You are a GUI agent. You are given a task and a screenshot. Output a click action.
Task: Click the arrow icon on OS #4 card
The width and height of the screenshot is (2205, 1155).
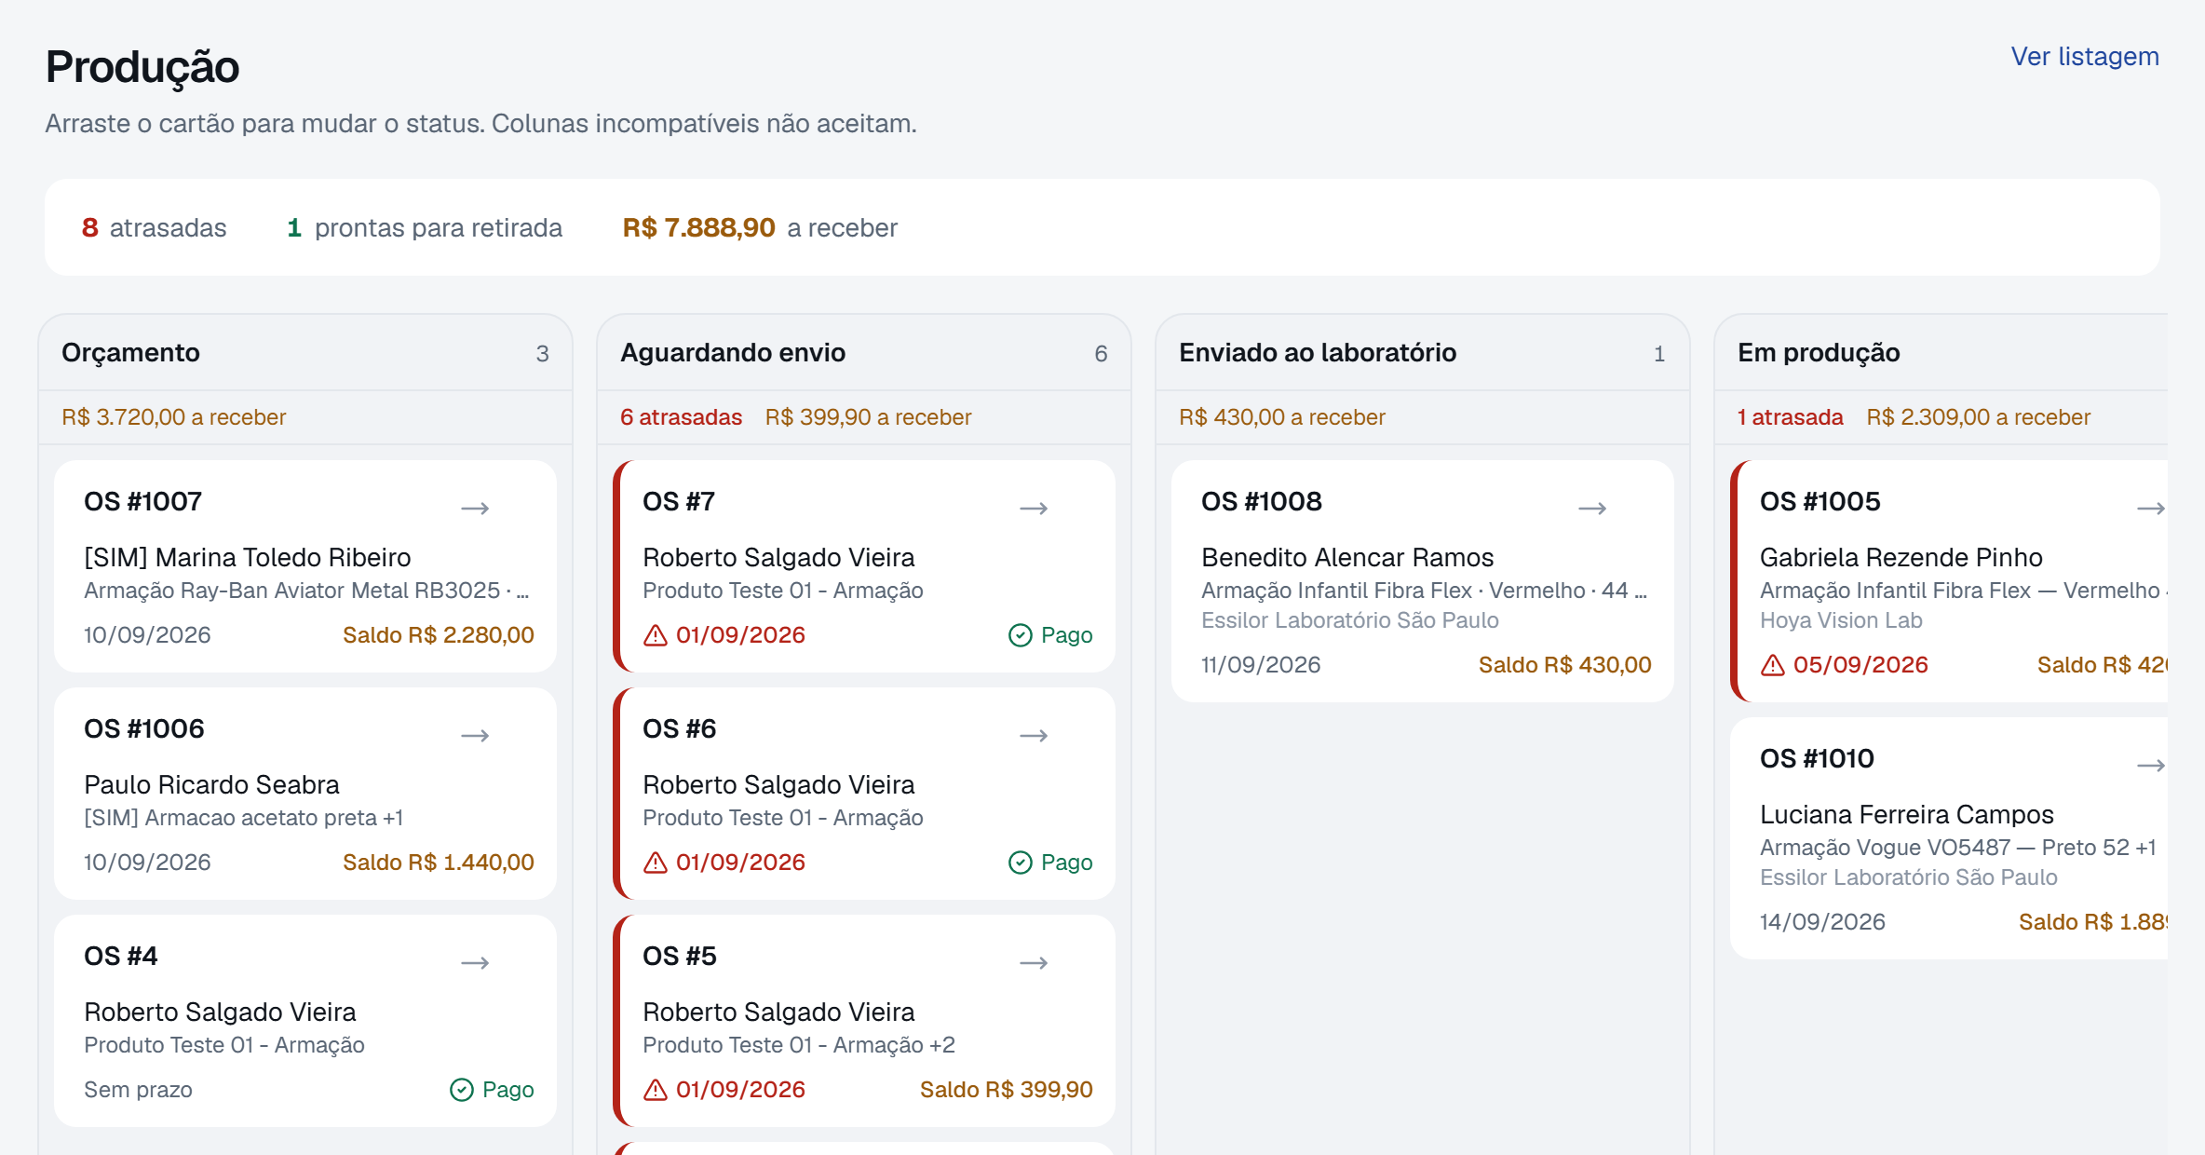coord(475,962)
